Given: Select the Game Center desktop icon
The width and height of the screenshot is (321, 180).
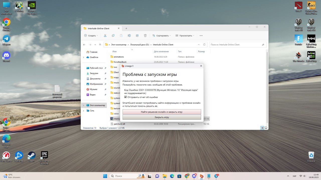Looking at the screenshot, I should point(6,157).
